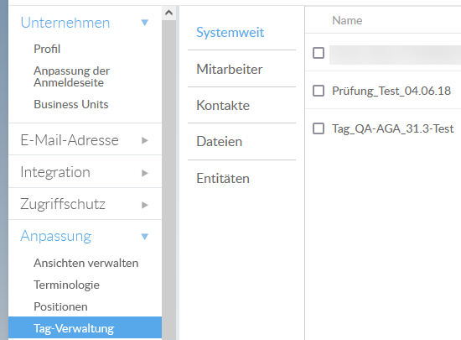
Task: Expand the Zugriffschutz section arrow
Action: (145, 205)
